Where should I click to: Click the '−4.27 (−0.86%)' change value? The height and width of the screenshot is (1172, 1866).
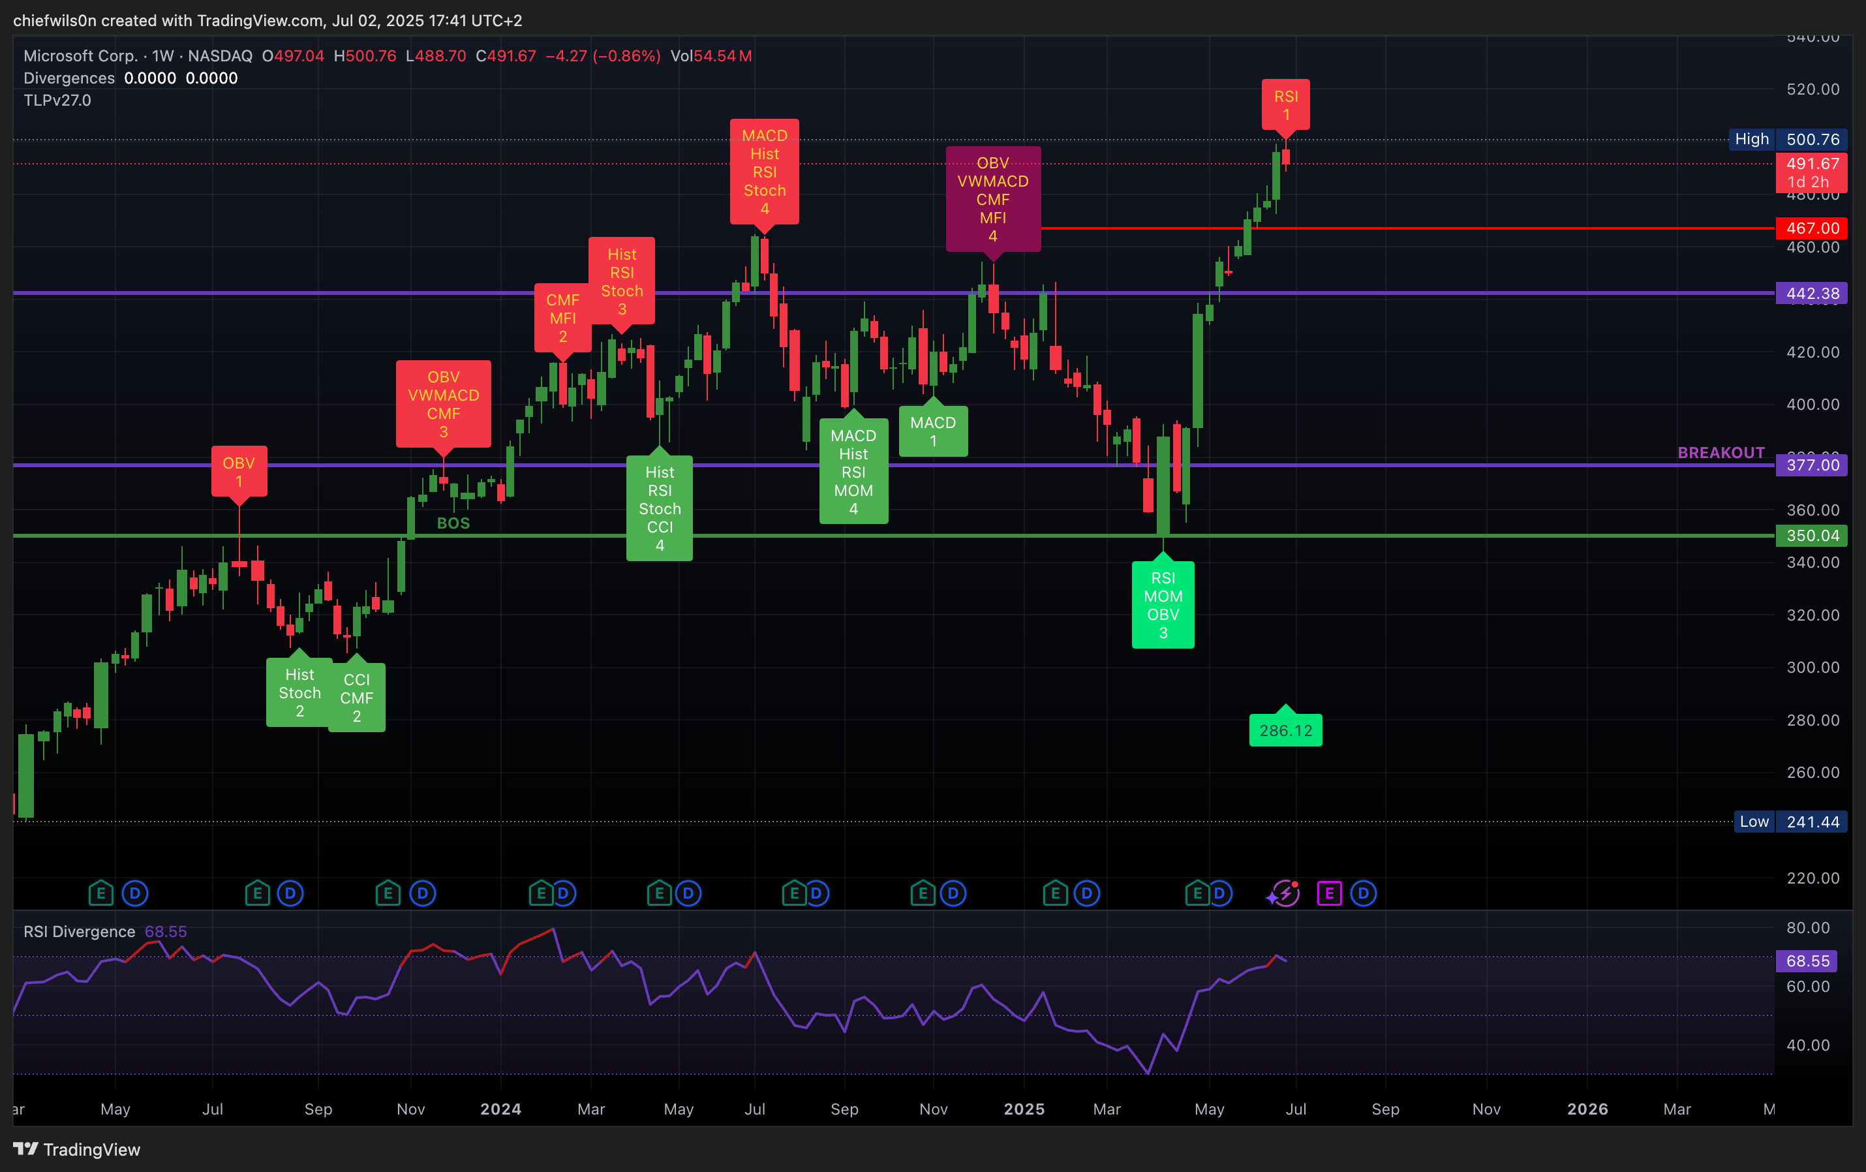point(603,56)
